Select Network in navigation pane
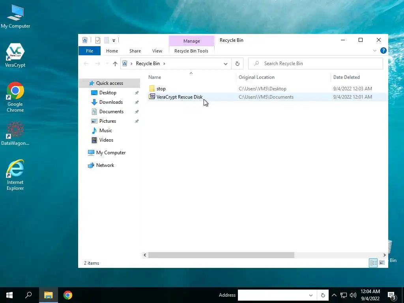Viewport: 404px width, 303px height. (x=105, y=165)
